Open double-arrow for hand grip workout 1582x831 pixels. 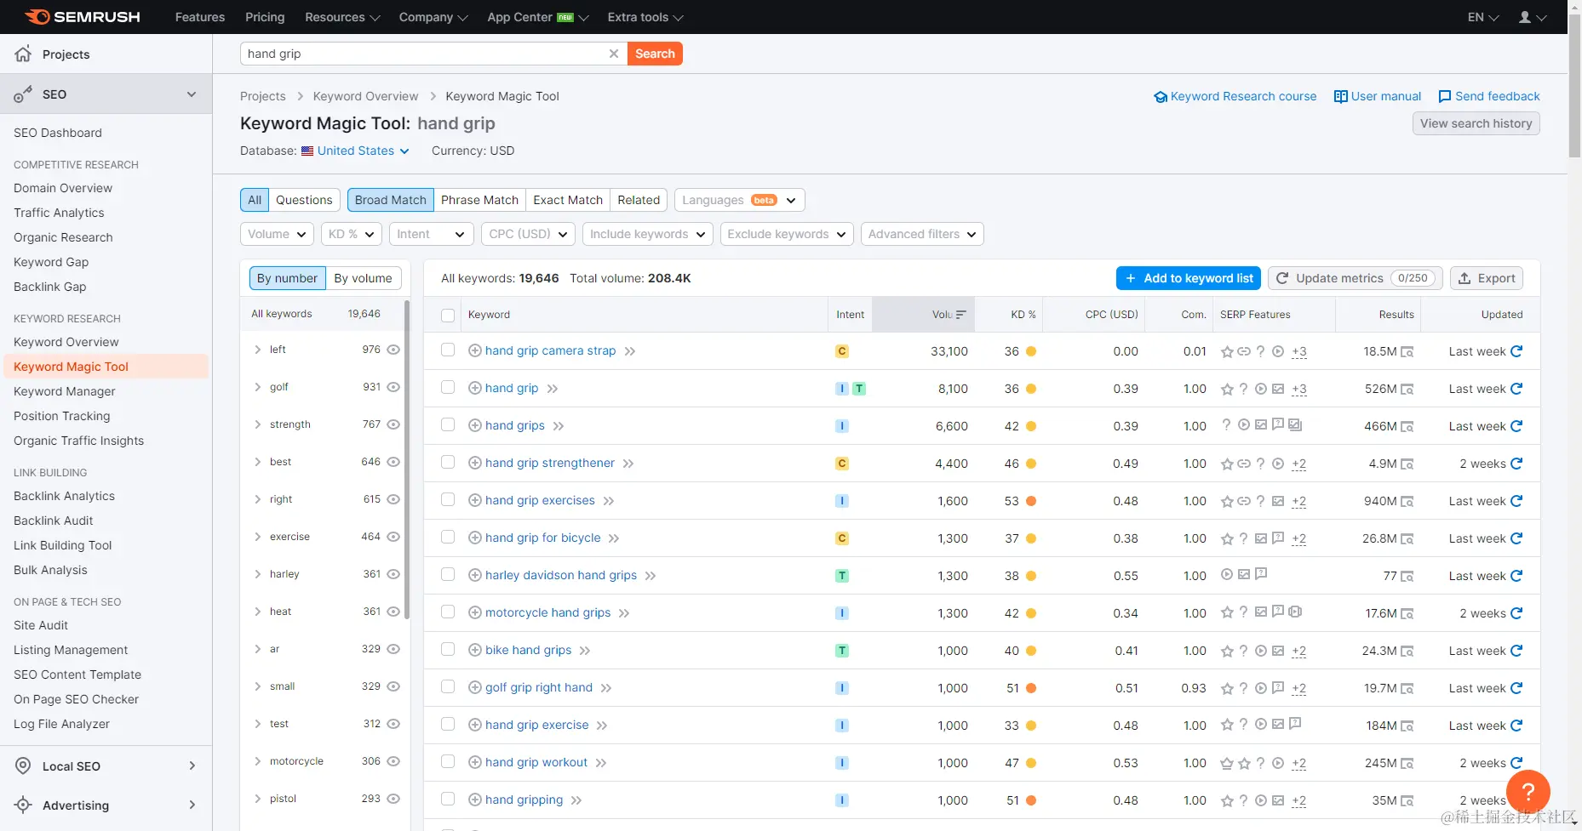601,763
